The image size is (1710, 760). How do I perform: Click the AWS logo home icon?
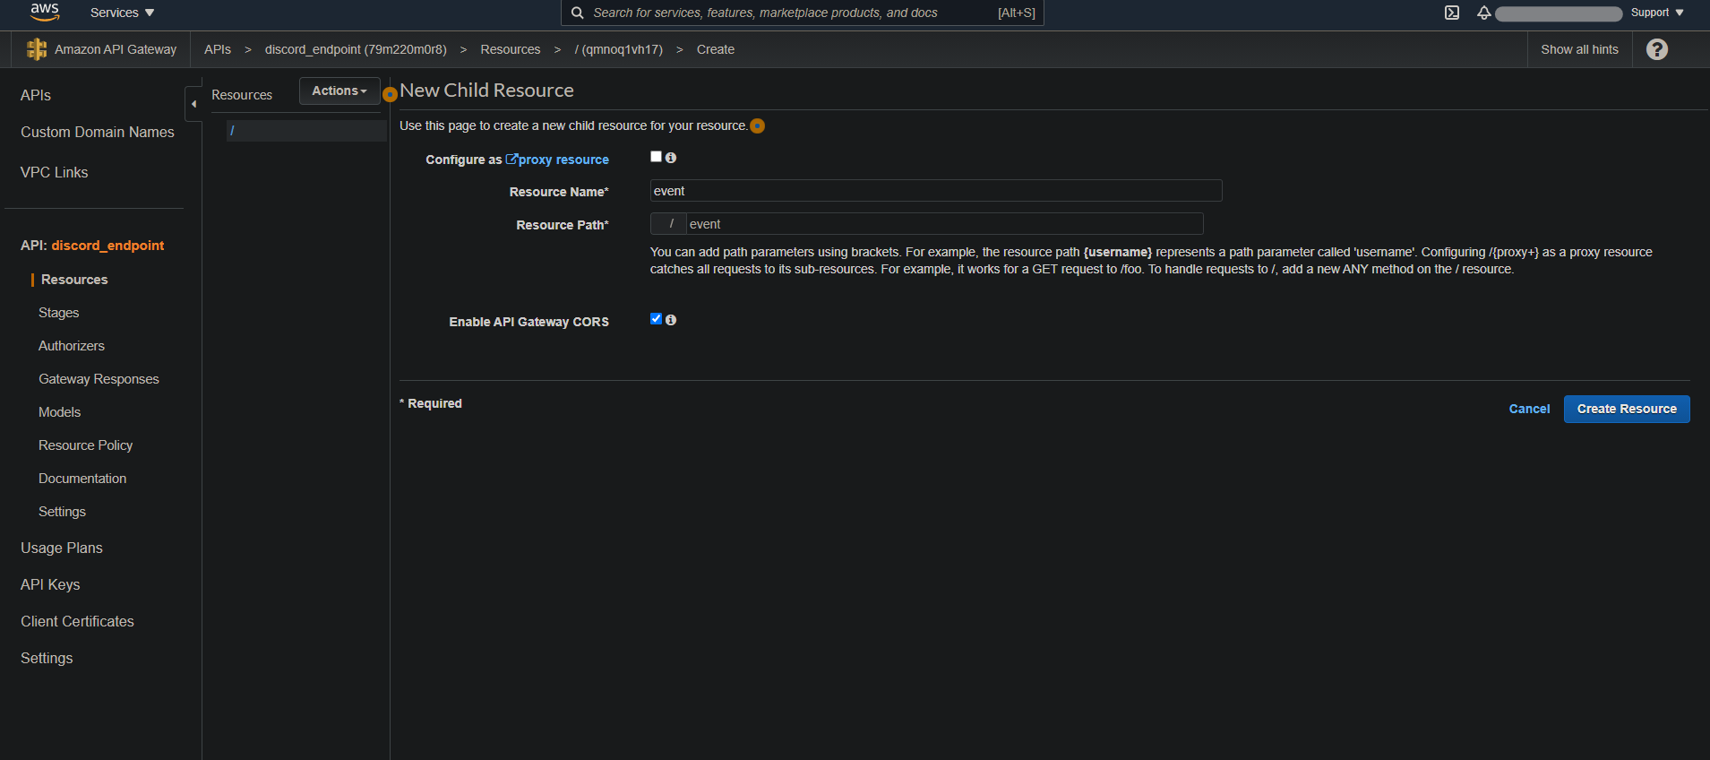(x=44, y=12)
